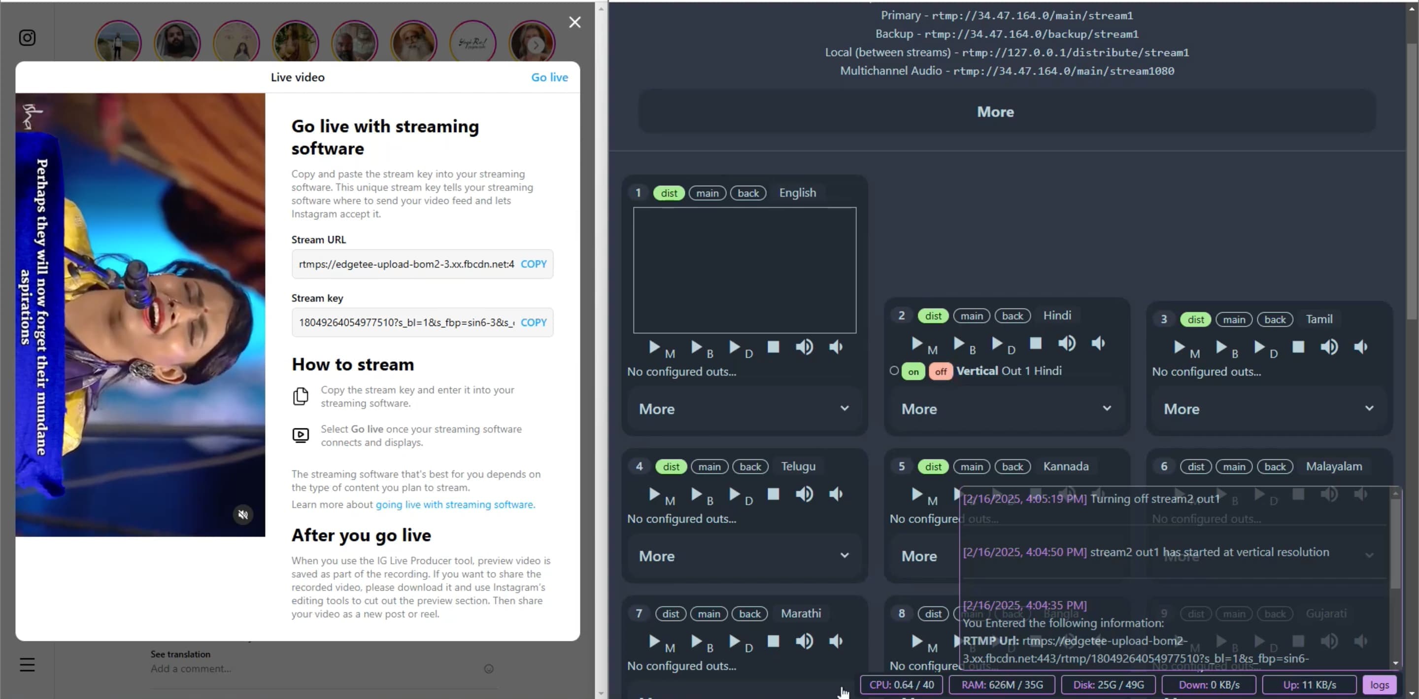The image size is (1419, 699).
Task: Select back tag on Hindi stream
Action: tap(1012, 316)
